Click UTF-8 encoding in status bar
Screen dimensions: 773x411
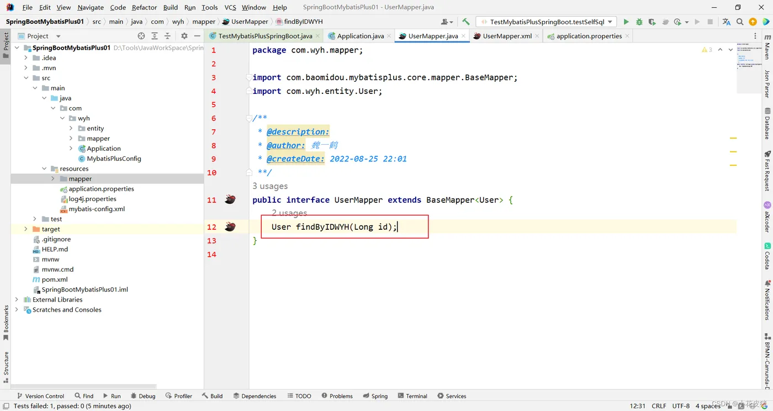click(681, 406)
